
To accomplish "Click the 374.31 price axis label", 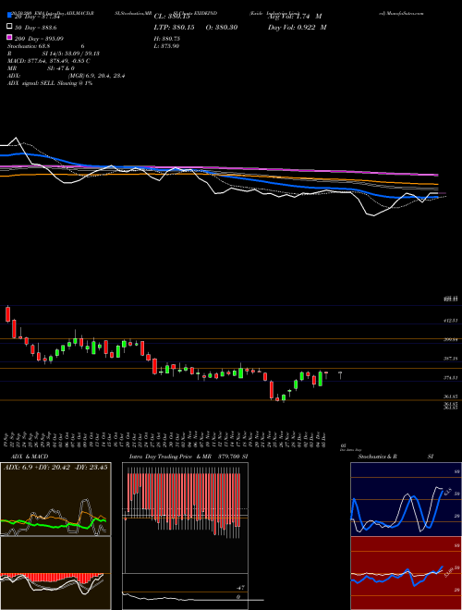I will [451, 377].
